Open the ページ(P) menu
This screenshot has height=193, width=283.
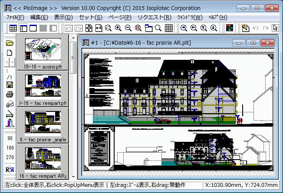tap(120, 17)
